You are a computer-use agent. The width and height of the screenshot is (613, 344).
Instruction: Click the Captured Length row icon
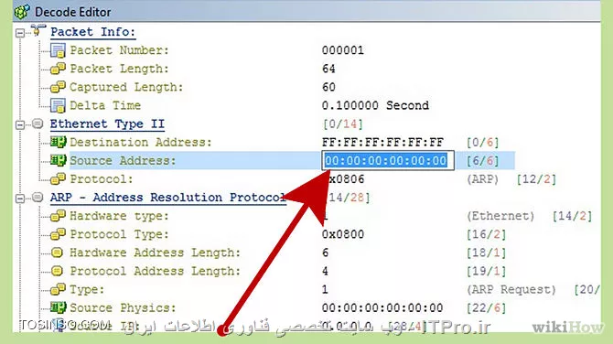(x=58, y=87)
